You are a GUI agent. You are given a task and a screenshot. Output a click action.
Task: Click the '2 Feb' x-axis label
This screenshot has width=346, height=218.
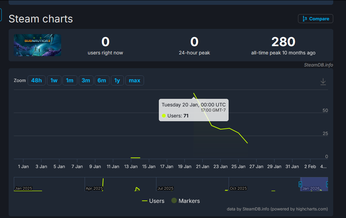[310, 167]
